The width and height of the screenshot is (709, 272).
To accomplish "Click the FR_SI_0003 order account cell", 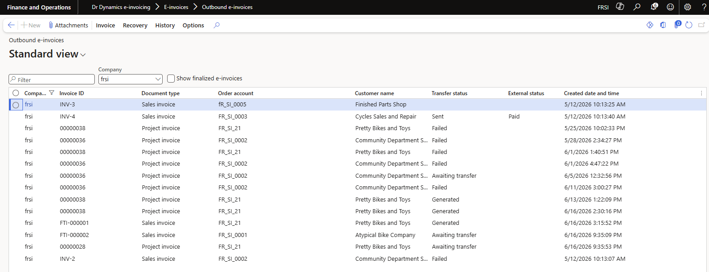I will (x=233, y=116).
